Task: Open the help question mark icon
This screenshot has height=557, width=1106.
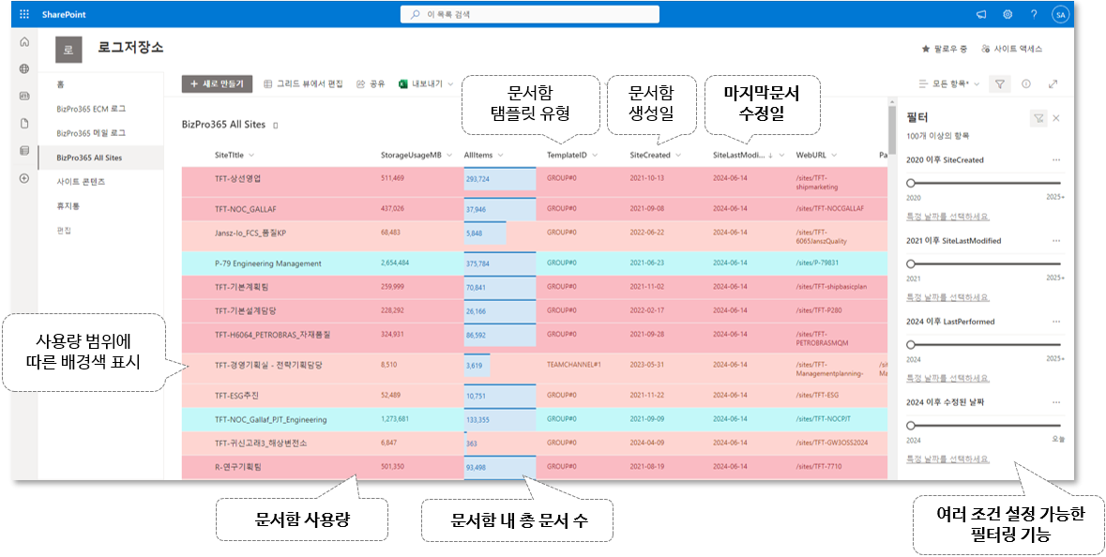Action: click(x=1034, y=14)
